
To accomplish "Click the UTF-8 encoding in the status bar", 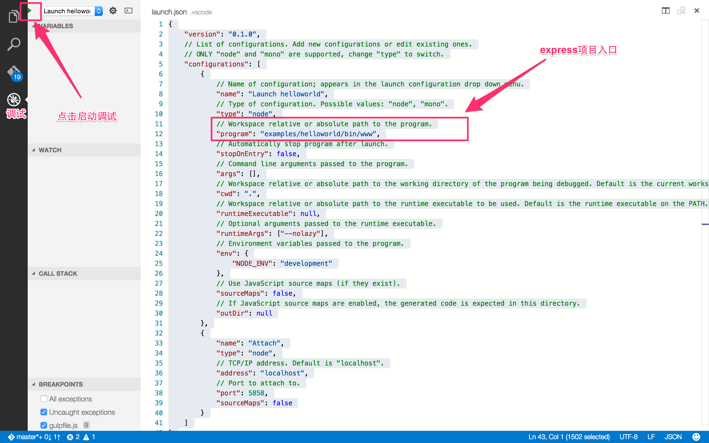I will point(628,437).
